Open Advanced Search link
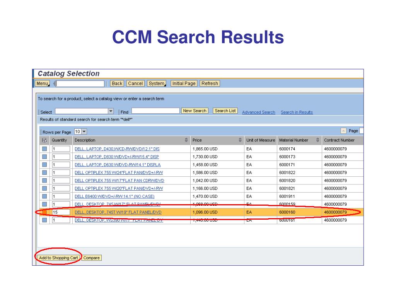The width and height of the screenshot is (396, 297). click(x=259, y=112)
